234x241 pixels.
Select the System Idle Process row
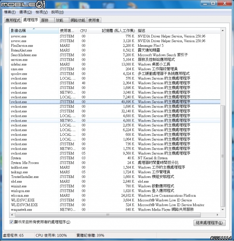(115, 163)
